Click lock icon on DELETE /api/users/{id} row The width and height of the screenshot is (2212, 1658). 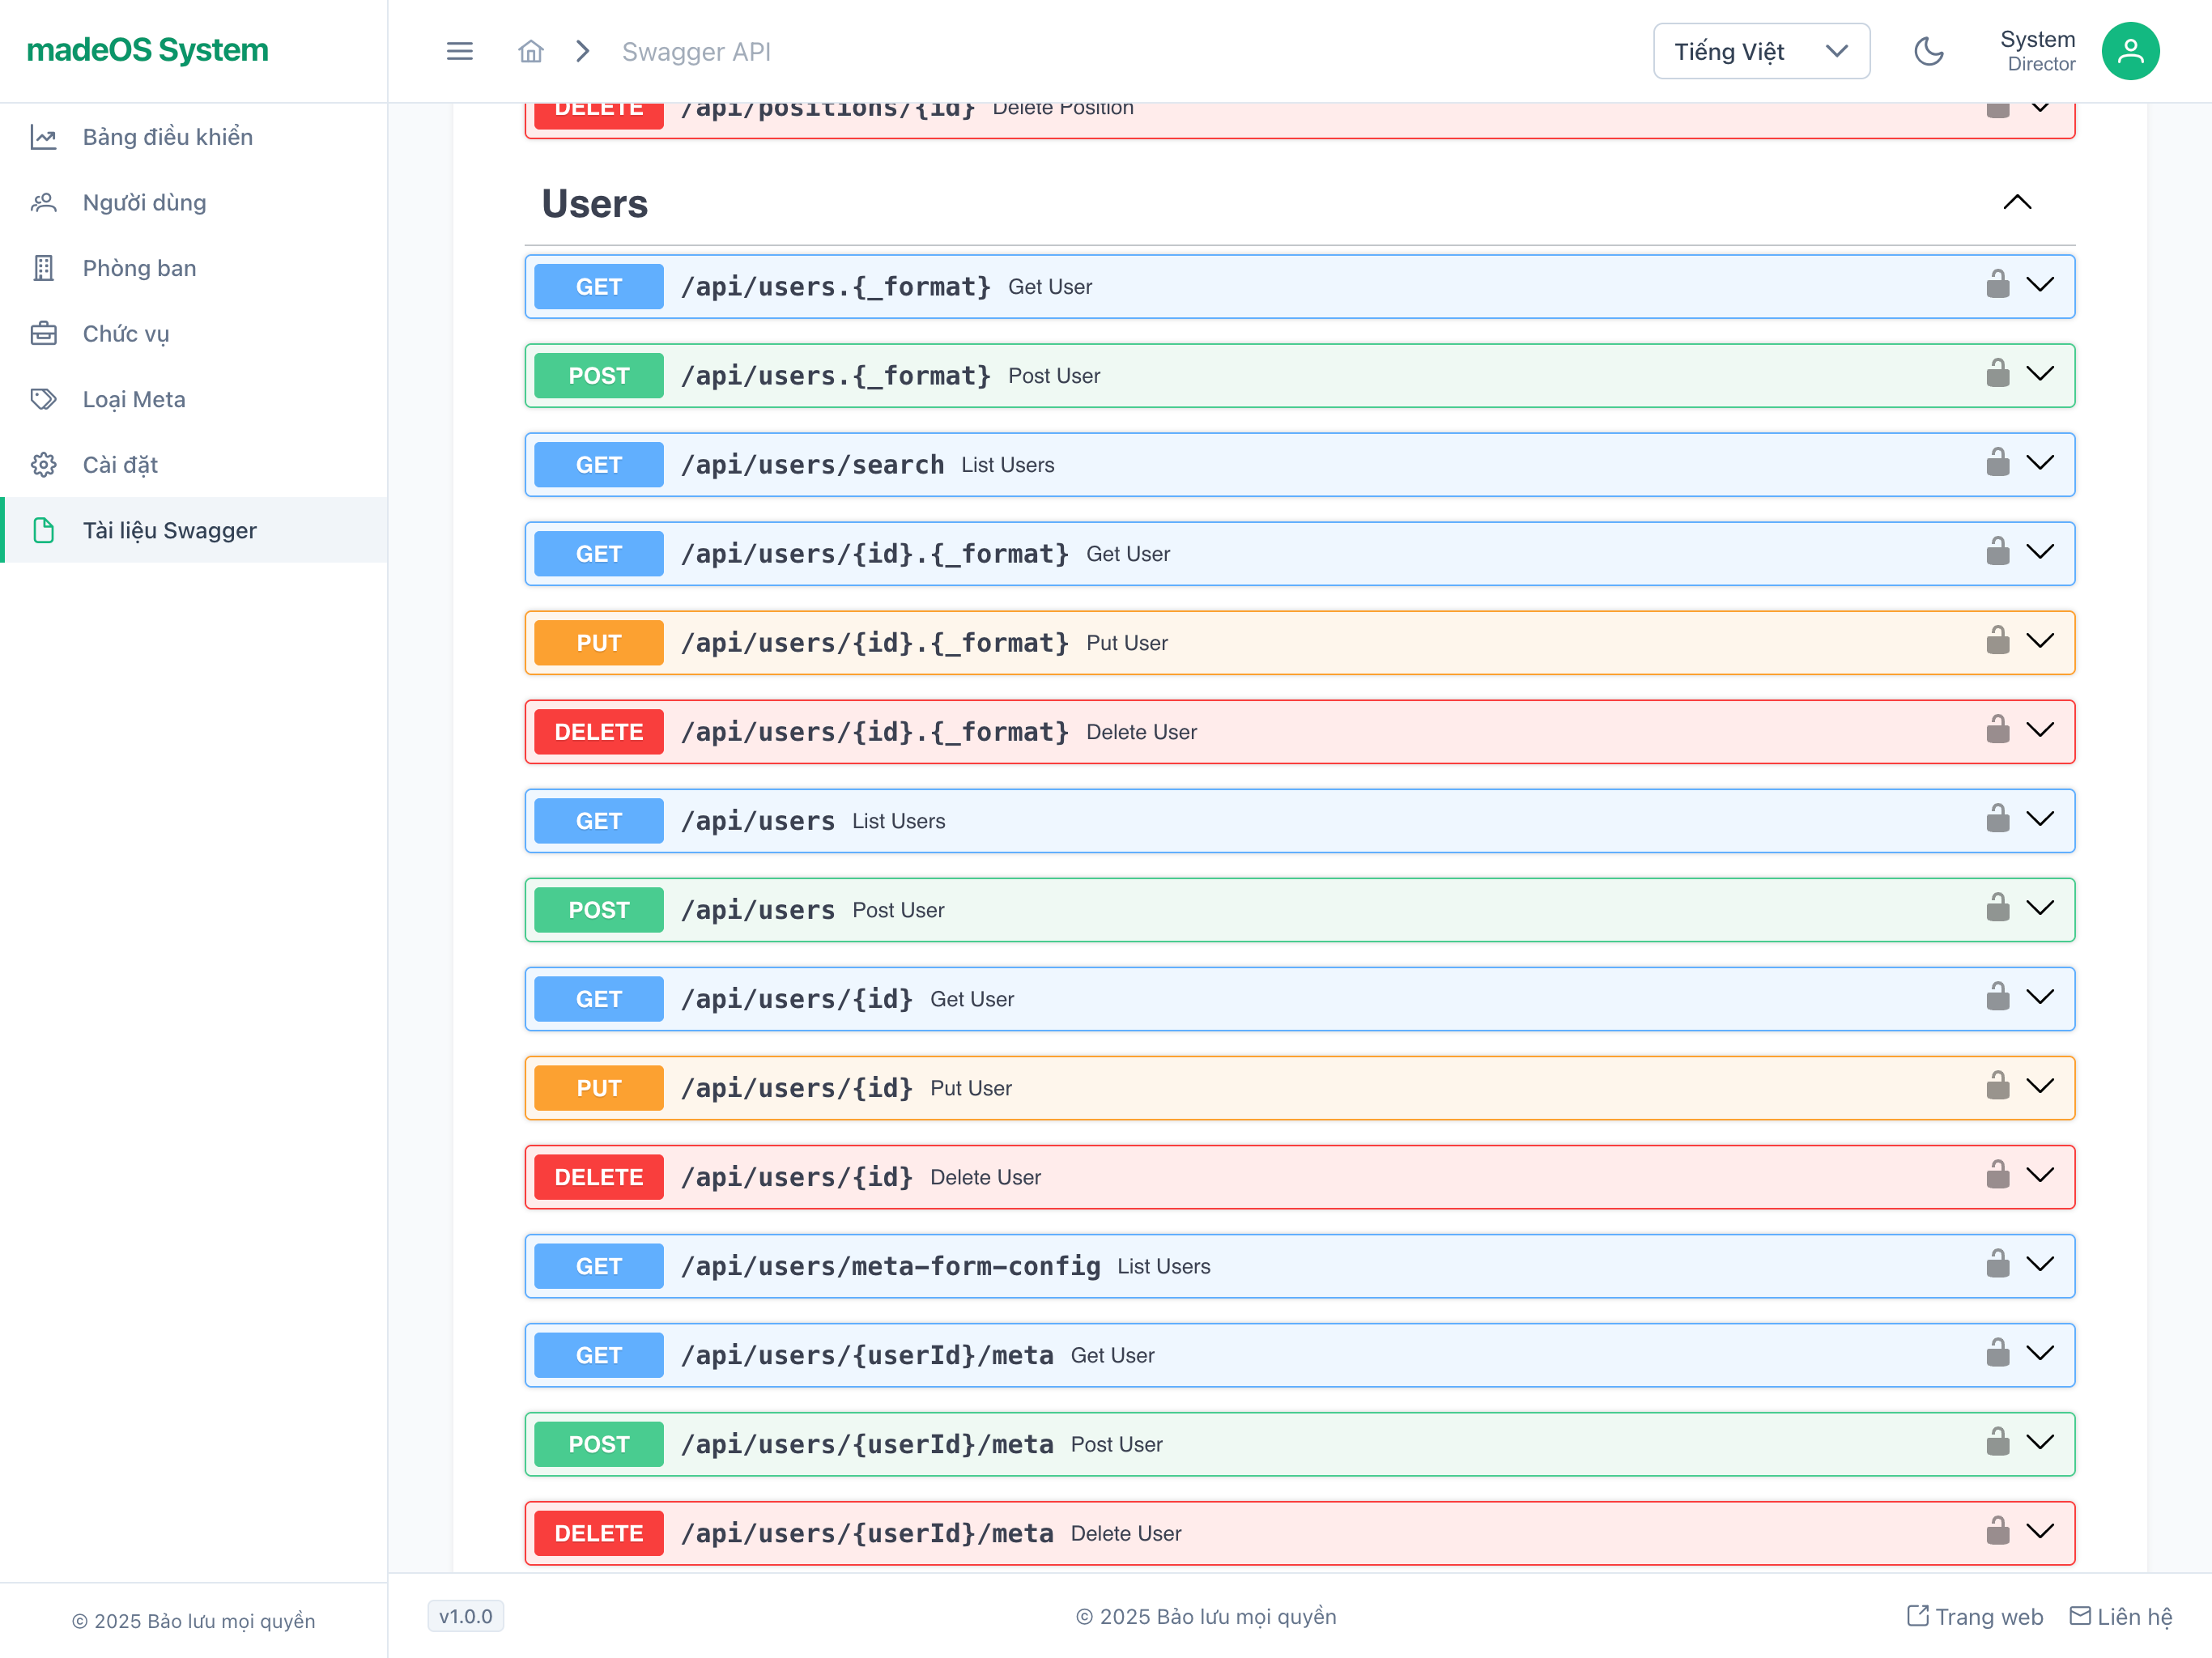pyautogui.click(x=1997, y=1174)
